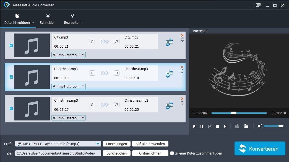Stop the preview playback
This screenshot has width=289, height=162.
coord(217,126)
